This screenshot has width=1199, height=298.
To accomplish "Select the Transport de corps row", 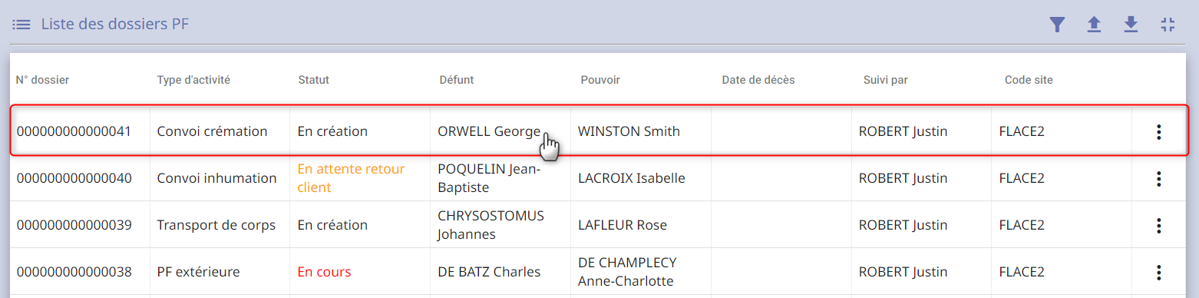I will tap(599, 225).
